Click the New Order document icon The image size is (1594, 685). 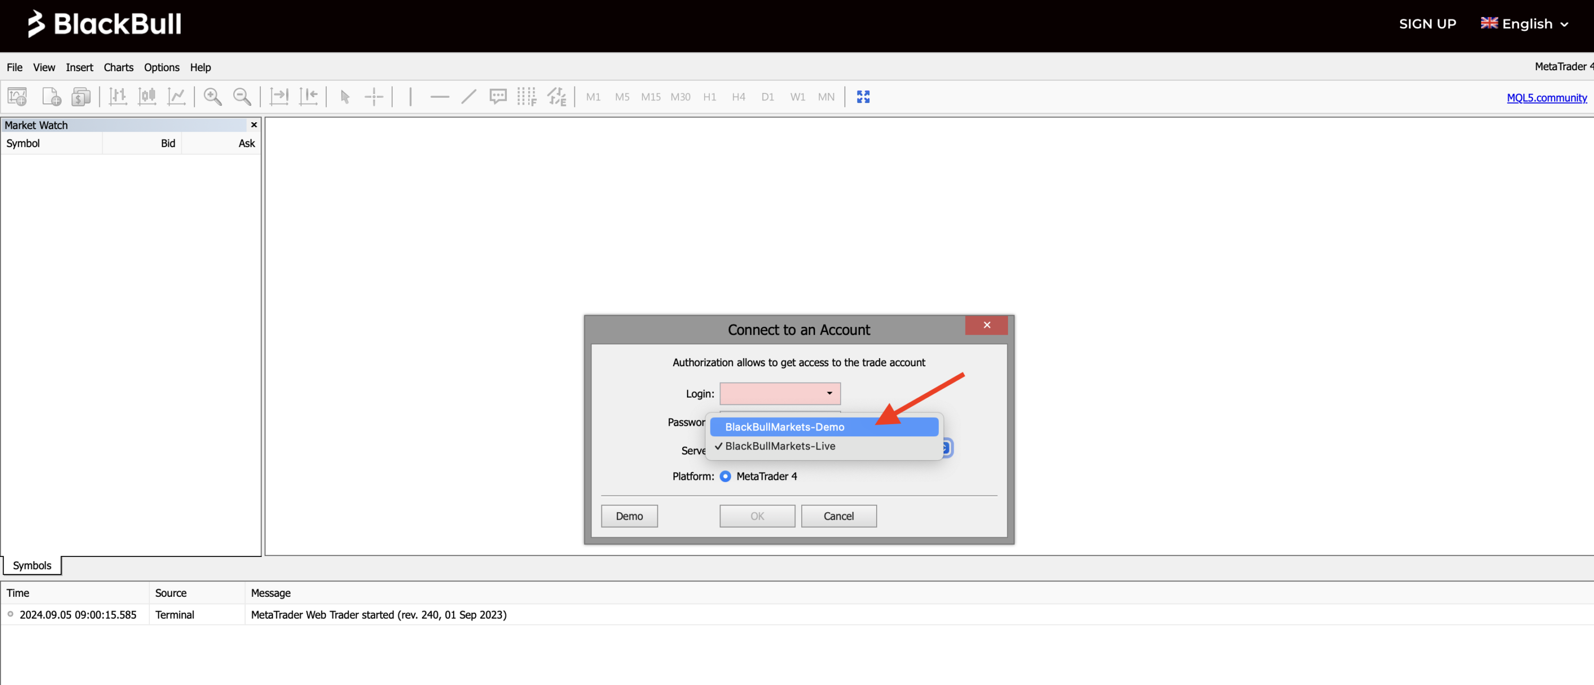pyautogui.click(x=52, y=97)
